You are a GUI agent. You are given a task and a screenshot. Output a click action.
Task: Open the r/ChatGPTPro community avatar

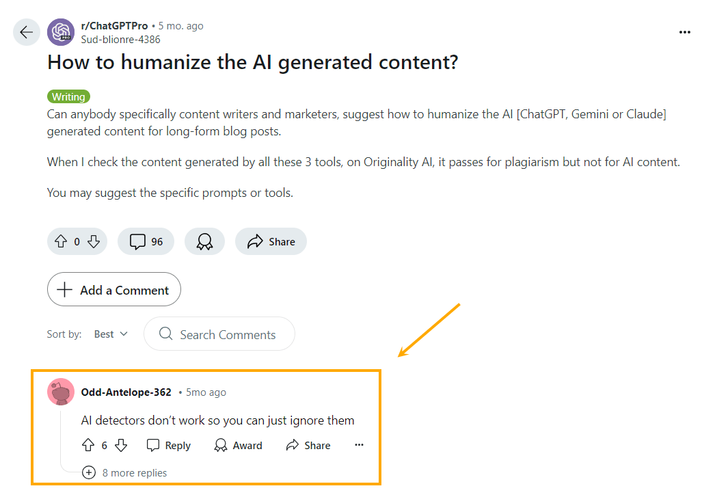61,32
